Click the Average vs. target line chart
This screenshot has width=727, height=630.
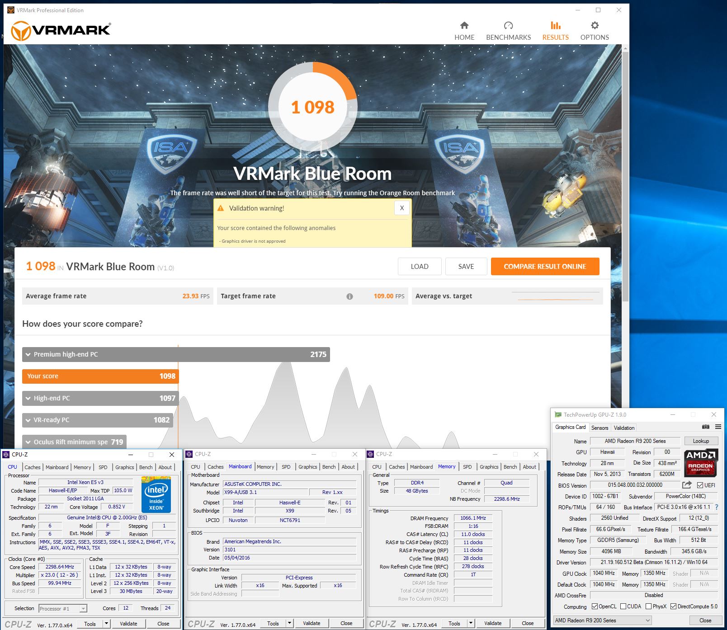pos(556,296)
